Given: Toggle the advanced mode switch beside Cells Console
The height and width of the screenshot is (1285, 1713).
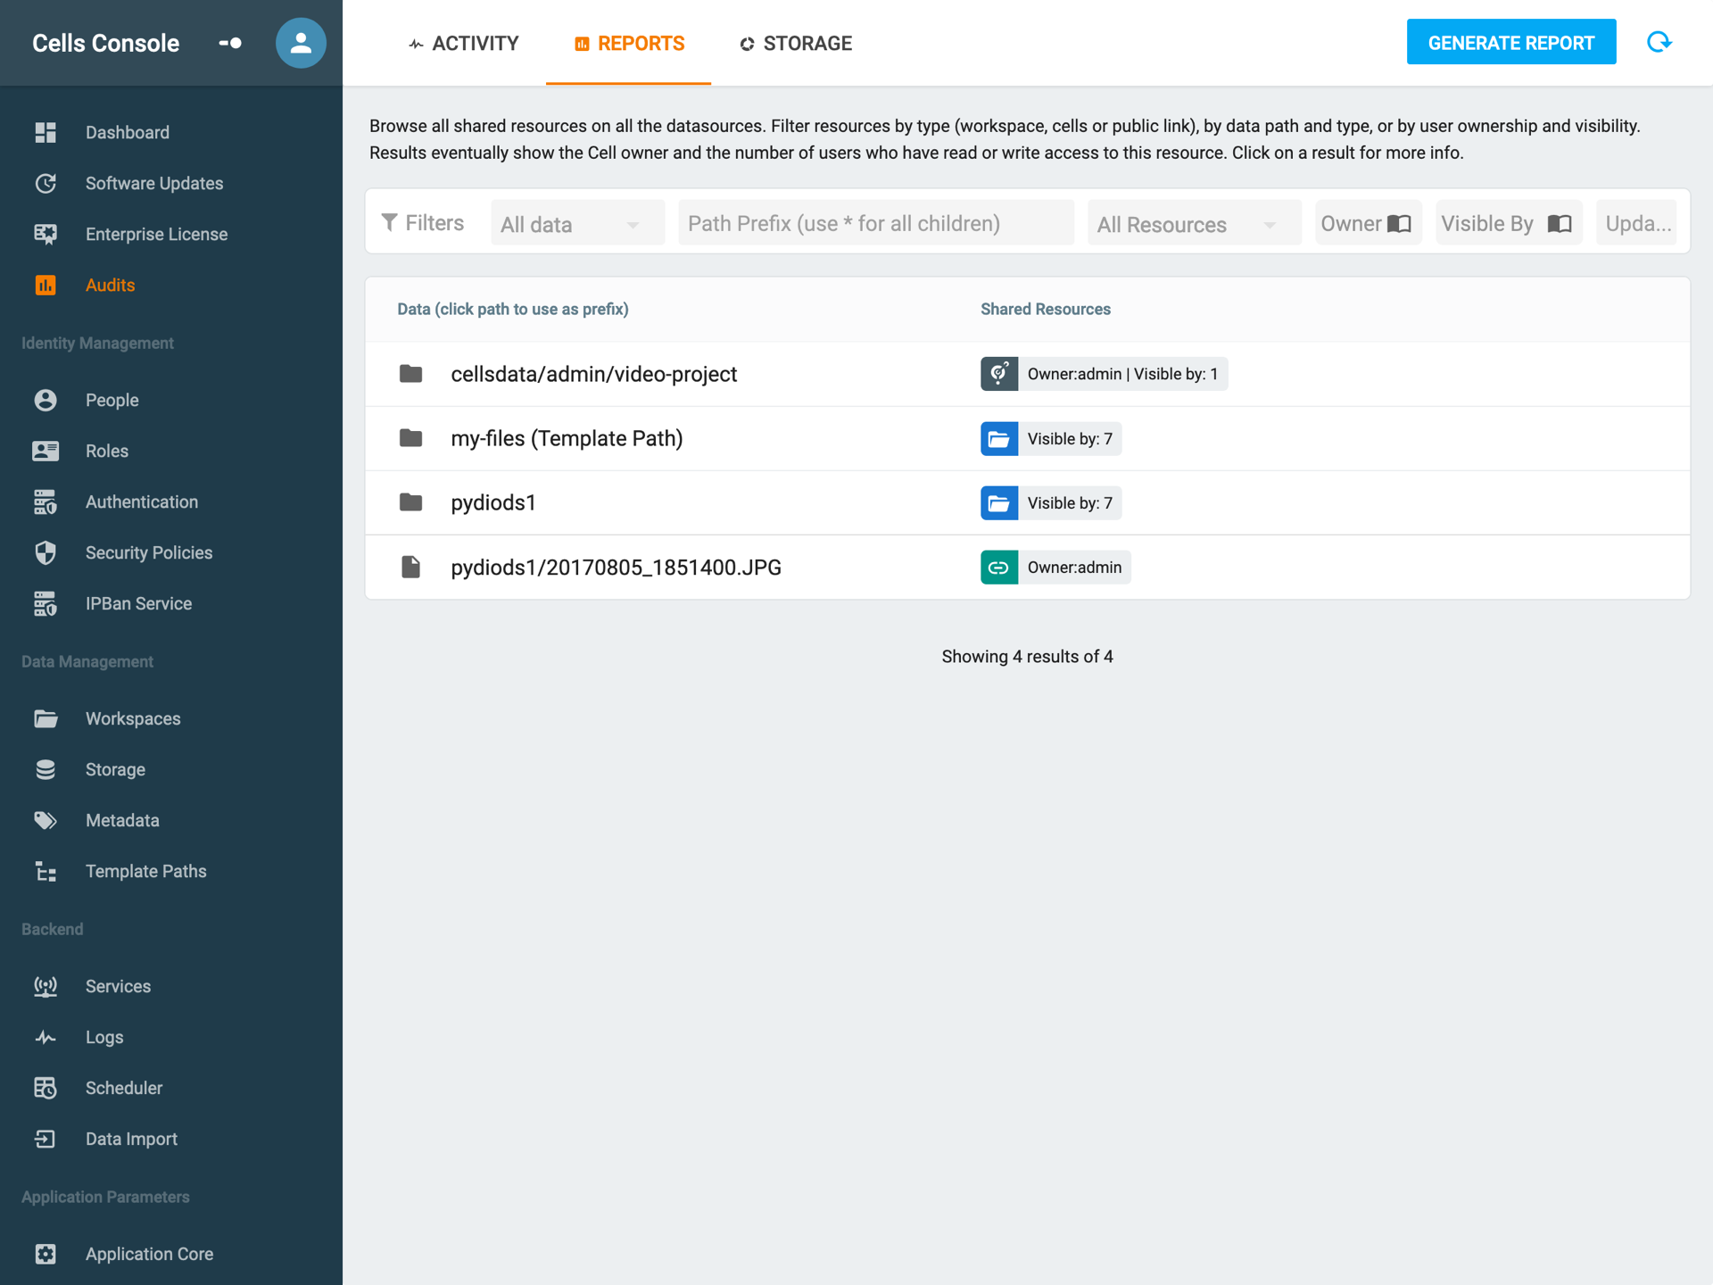Looking at the screenshot, I should pos(230,43).
